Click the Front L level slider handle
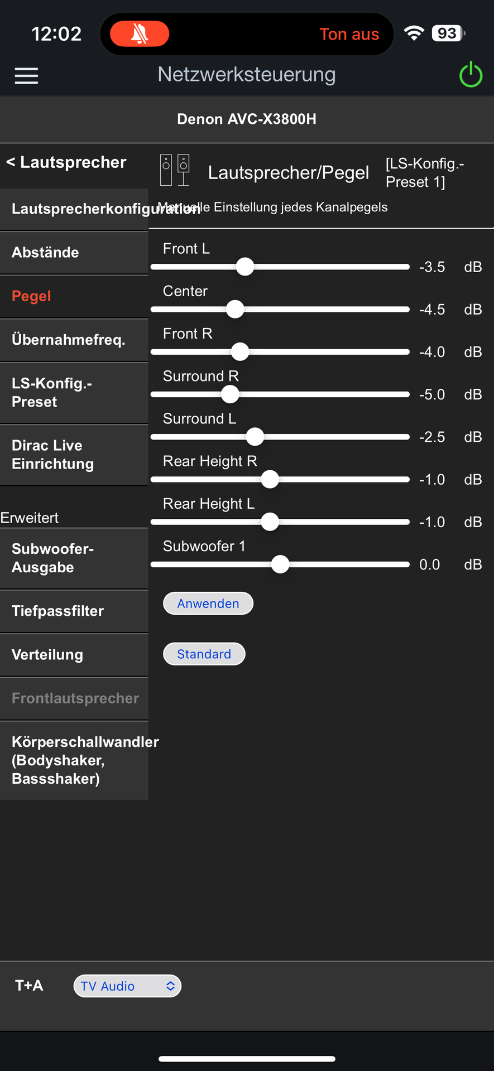Screen dimensions: 494x1071 245,267
